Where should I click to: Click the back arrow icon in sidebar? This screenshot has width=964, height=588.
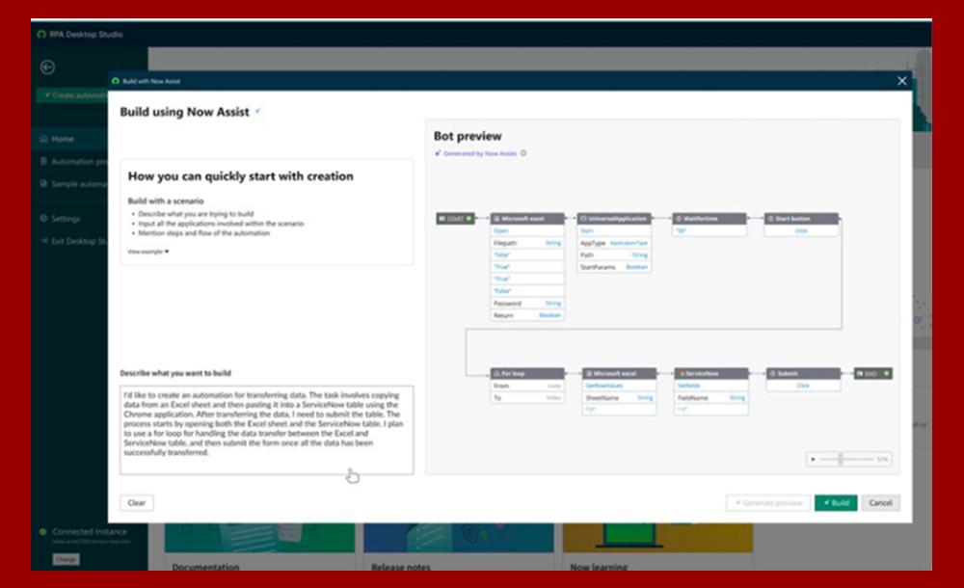point(45,67)
